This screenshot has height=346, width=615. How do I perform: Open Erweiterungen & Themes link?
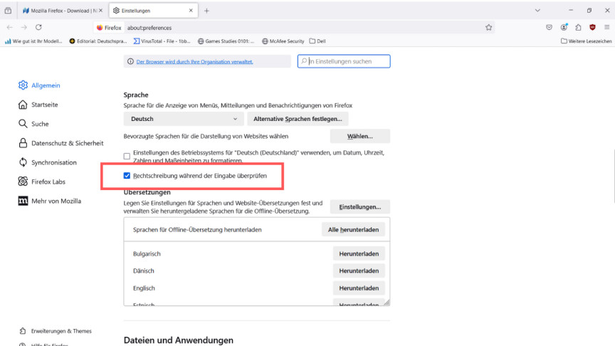pos(61,331)
